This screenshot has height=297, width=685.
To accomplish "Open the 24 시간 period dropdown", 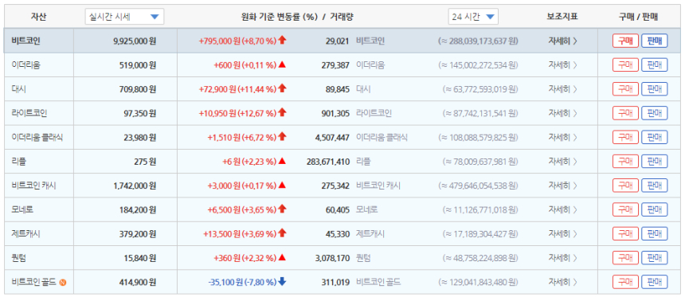I will point(473,17).
